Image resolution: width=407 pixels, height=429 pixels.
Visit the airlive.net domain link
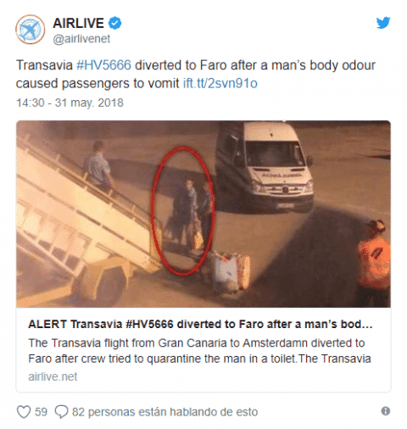[53, 376]
